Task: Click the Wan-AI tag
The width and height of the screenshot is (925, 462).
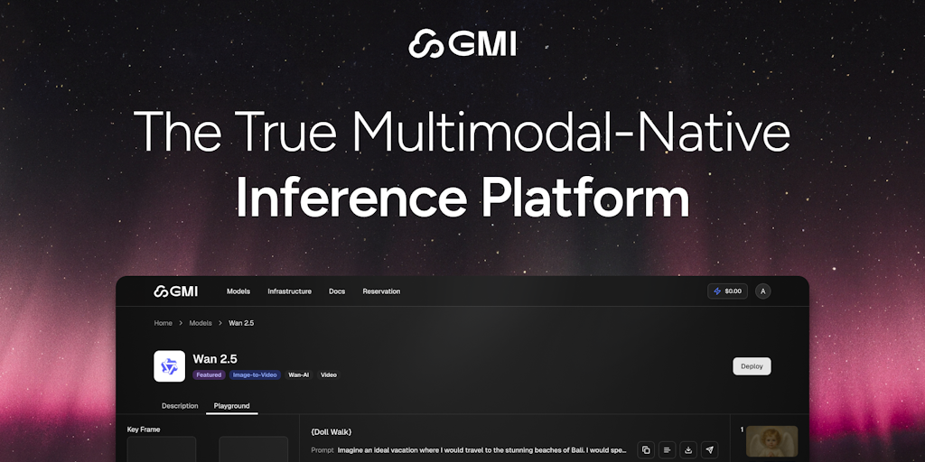Action: 298,374
